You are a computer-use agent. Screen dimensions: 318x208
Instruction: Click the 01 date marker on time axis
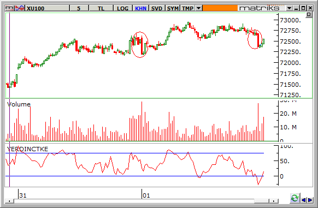pos(146,195)
